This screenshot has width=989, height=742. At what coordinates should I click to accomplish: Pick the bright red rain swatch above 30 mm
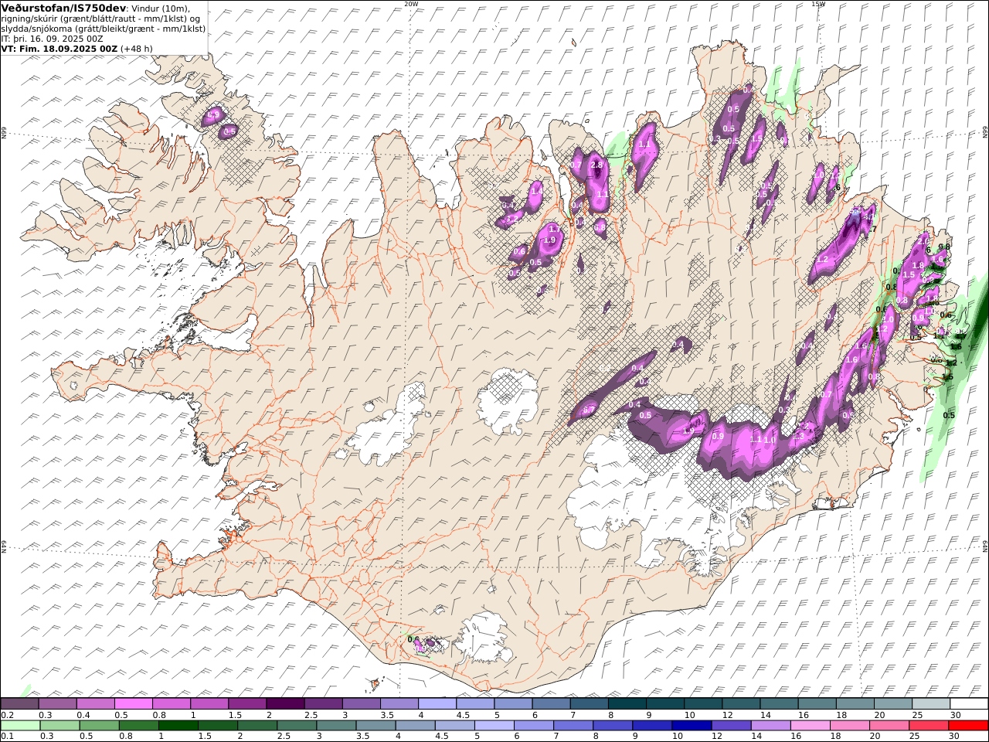coord(969,725)
